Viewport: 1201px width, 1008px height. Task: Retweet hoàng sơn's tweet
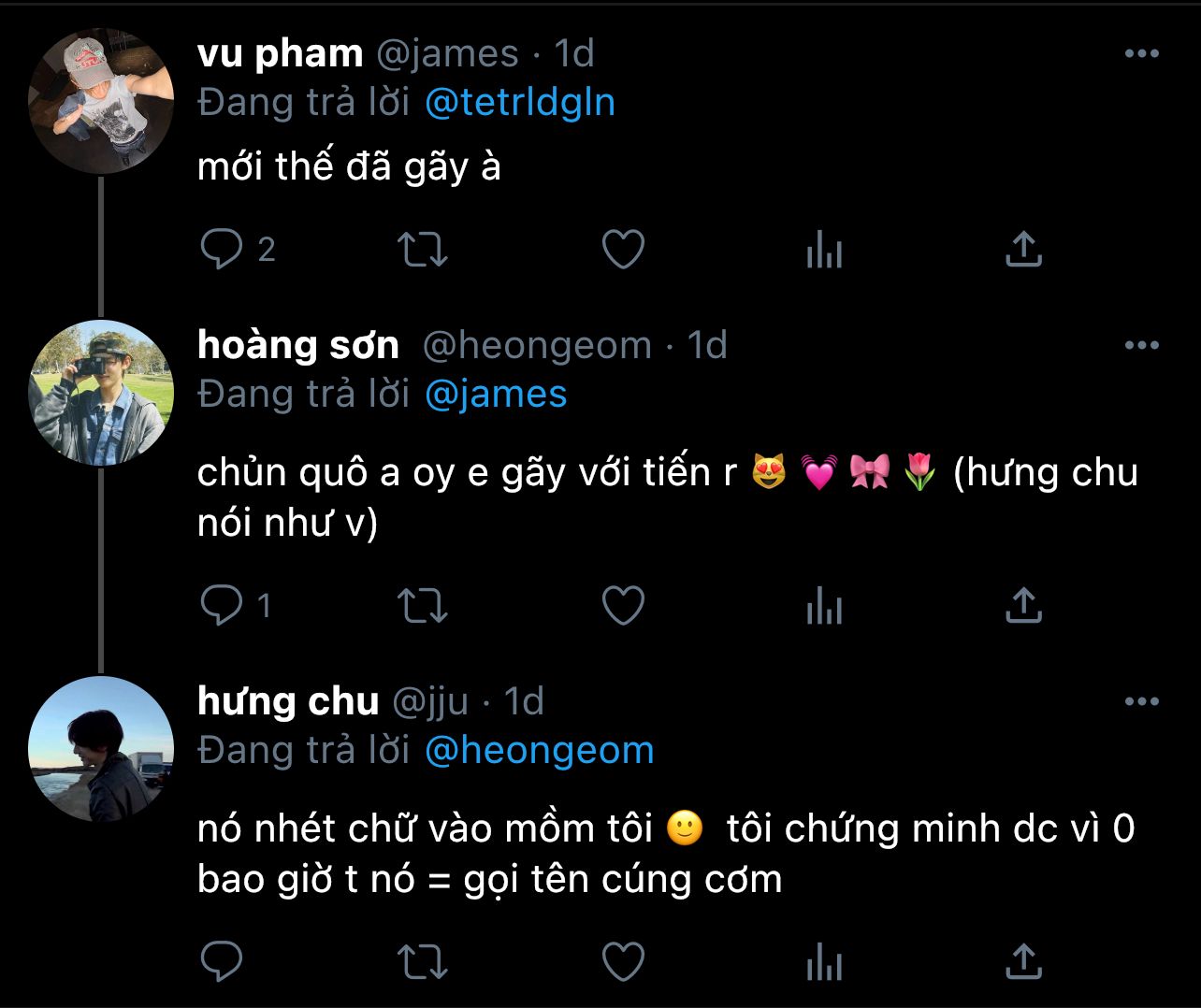coord(423,606)
